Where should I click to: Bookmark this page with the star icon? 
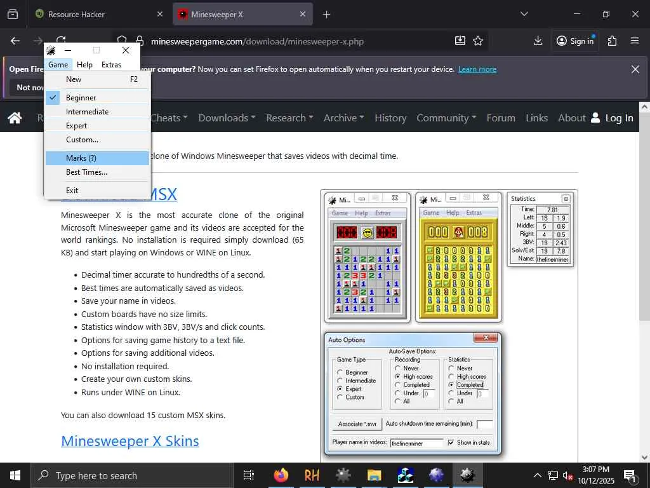point(478,41)
